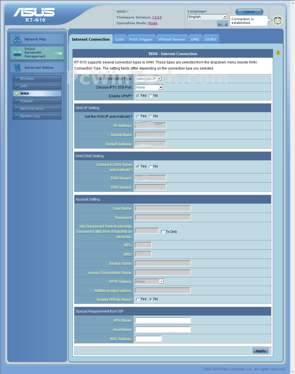Toggle the Tx Only checkbox

point(163,232)
